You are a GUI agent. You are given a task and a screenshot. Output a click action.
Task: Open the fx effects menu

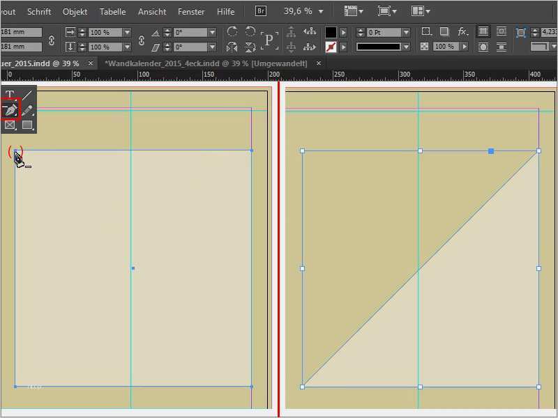pos(462,32)
